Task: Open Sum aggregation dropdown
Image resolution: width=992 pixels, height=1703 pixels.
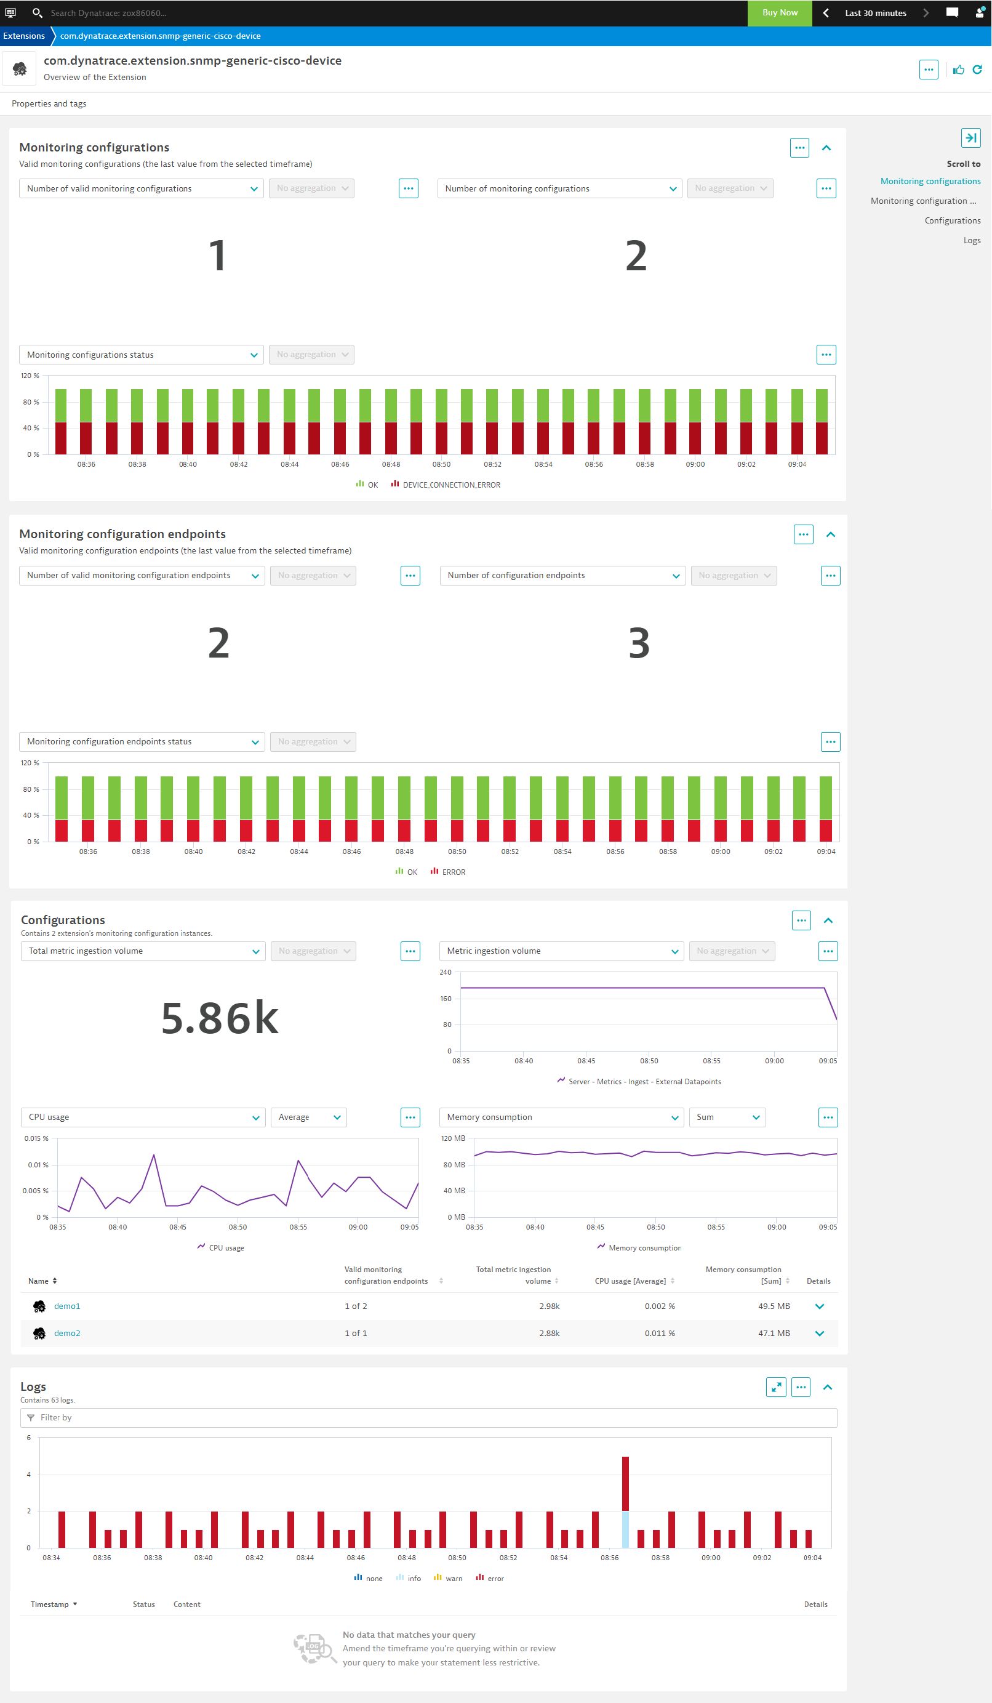Action: click(x=727, y=1117)
